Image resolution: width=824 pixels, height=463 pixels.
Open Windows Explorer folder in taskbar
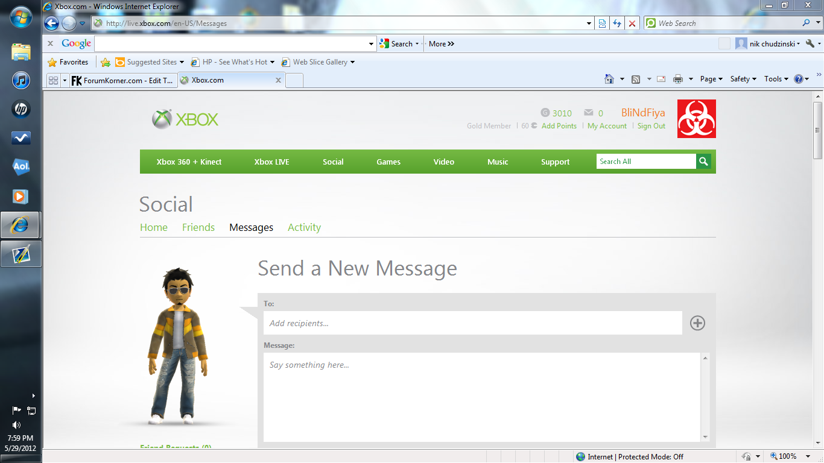[21, 51]
